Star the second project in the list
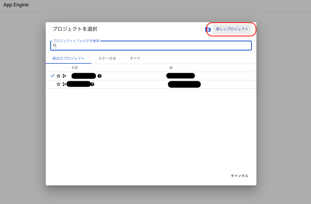Image resolution: width=311 pixels, height=204 pixels. pos(59,84)
